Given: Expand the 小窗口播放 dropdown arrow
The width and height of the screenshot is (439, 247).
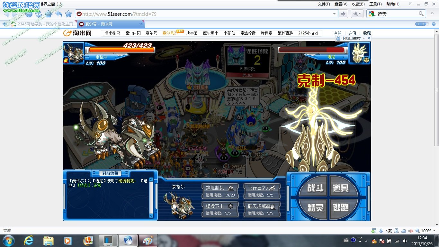Looking at the screenshot, I should click(x=364, y=38).
